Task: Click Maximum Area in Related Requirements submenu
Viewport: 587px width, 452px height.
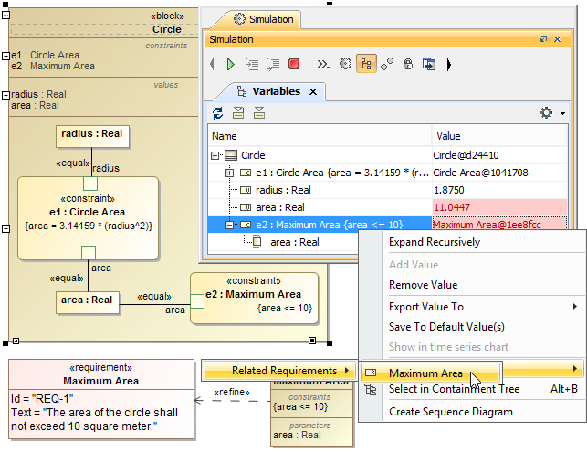Action: (x=425, y=373)
